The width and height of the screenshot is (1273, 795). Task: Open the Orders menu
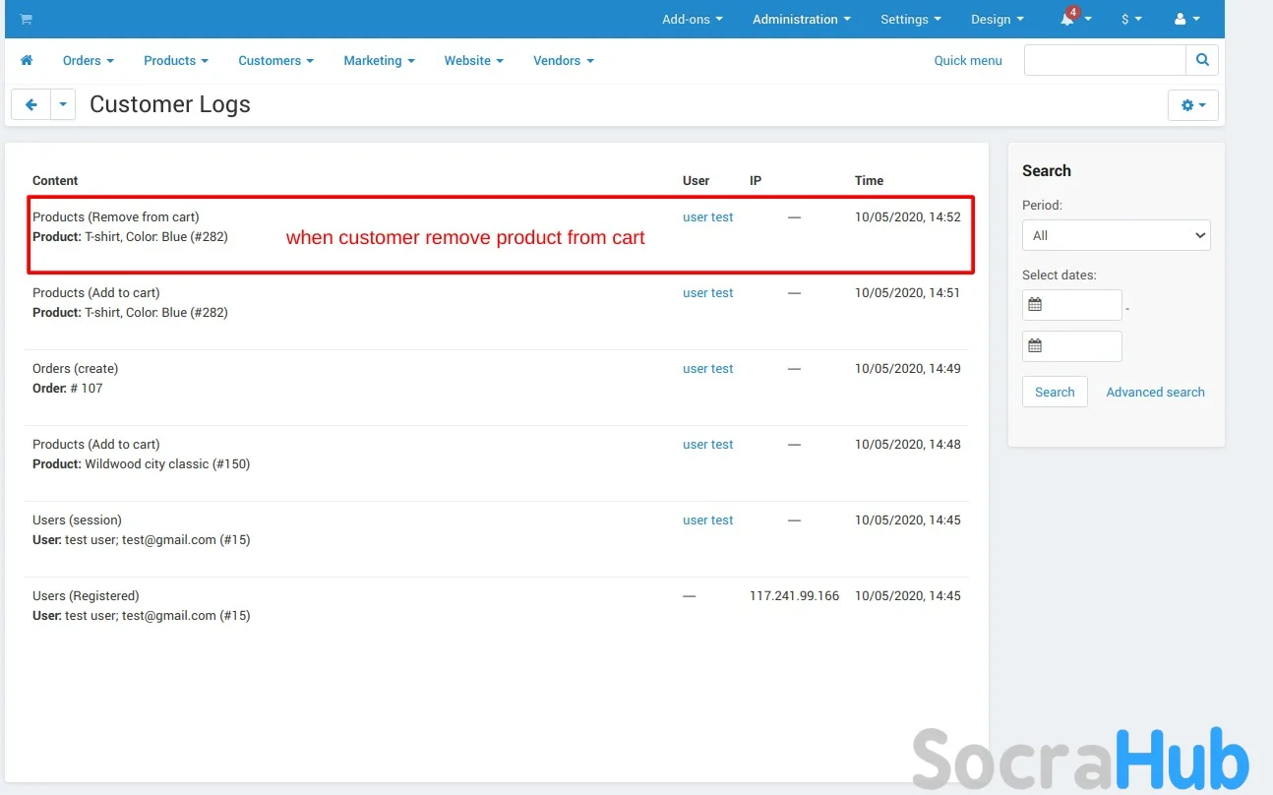[x=88, y=61]
